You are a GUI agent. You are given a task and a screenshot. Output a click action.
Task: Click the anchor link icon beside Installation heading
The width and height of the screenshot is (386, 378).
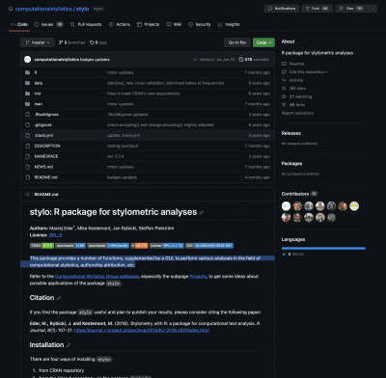click(69, 345)
